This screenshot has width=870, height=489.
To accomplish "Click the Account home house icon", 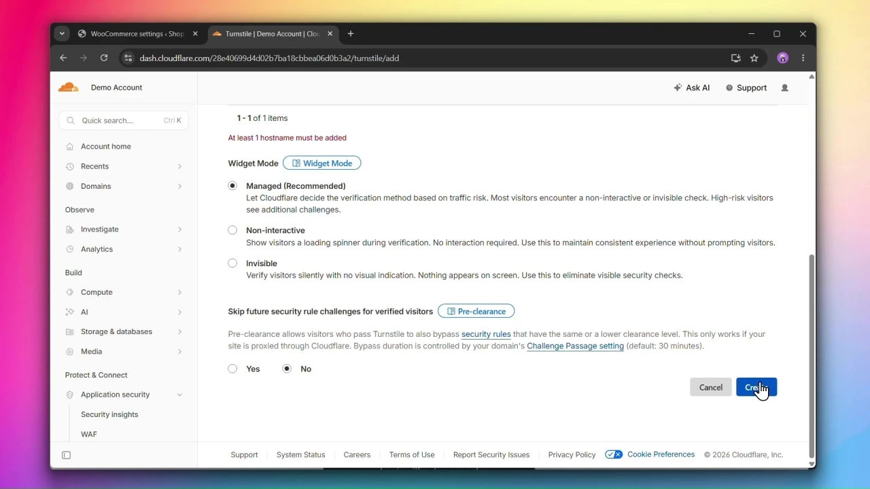I will pyautogui.click(x=70, y=147).
